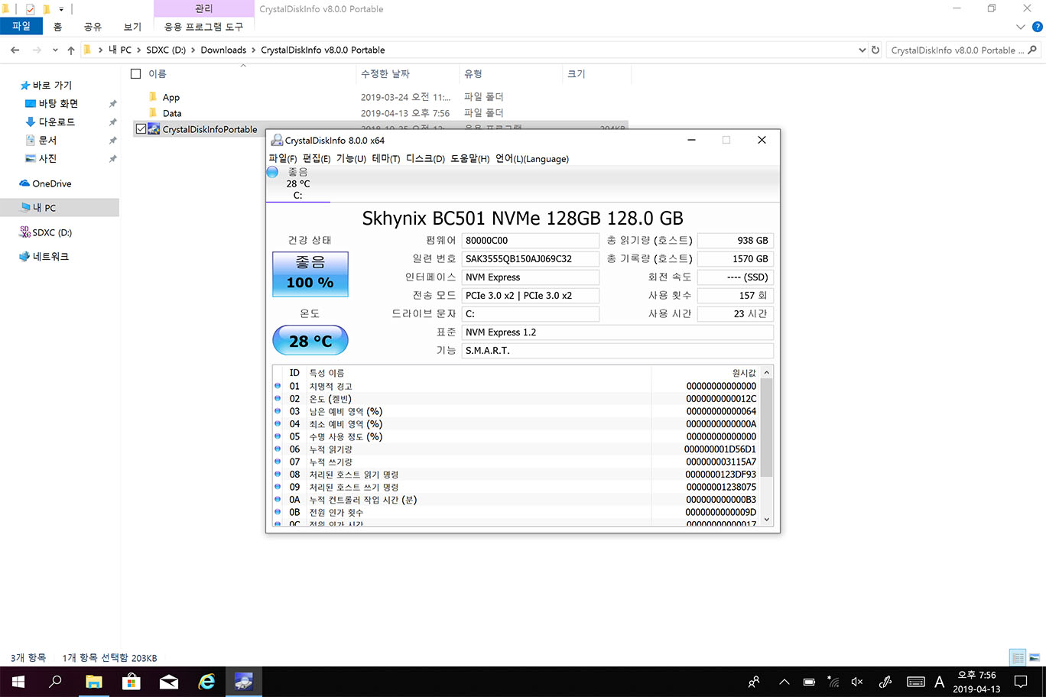
Task: Expand the ribbon with the chevron
Action: pyautogui.click(x=1020, y=27)
